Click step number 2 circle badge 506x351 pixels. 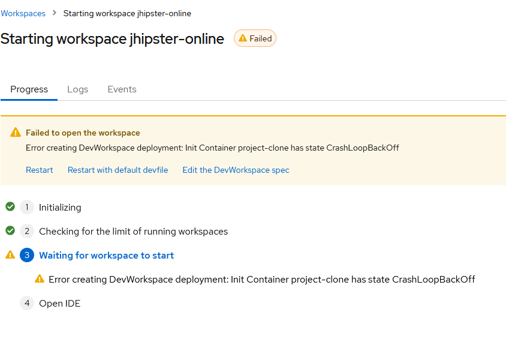pyautogui.click(x=27, y=231)
